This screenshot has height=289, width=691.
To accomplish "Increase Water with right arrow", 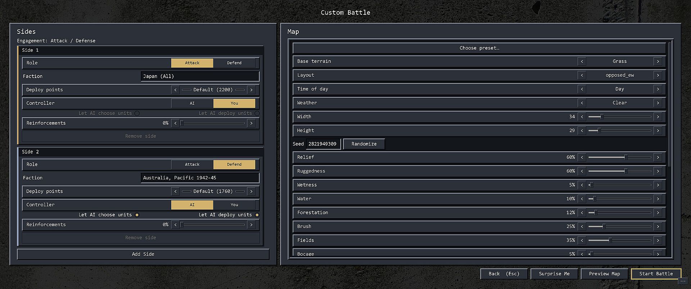I will (658, 199).
